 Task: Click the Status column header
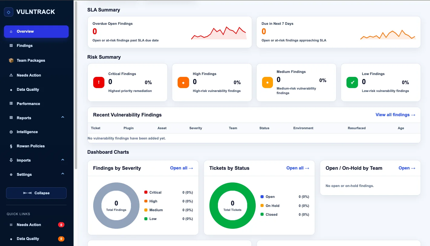point(264,128)
